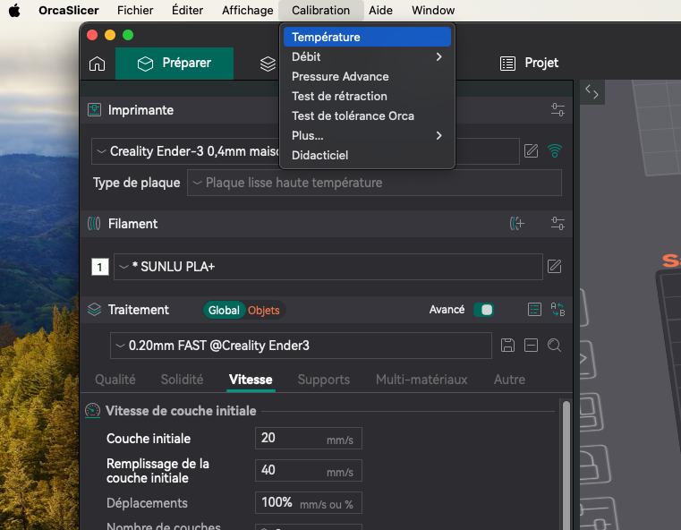Open printer settings sliders icon in Imprimante row
681x530 pixels.
coord(558,109)
